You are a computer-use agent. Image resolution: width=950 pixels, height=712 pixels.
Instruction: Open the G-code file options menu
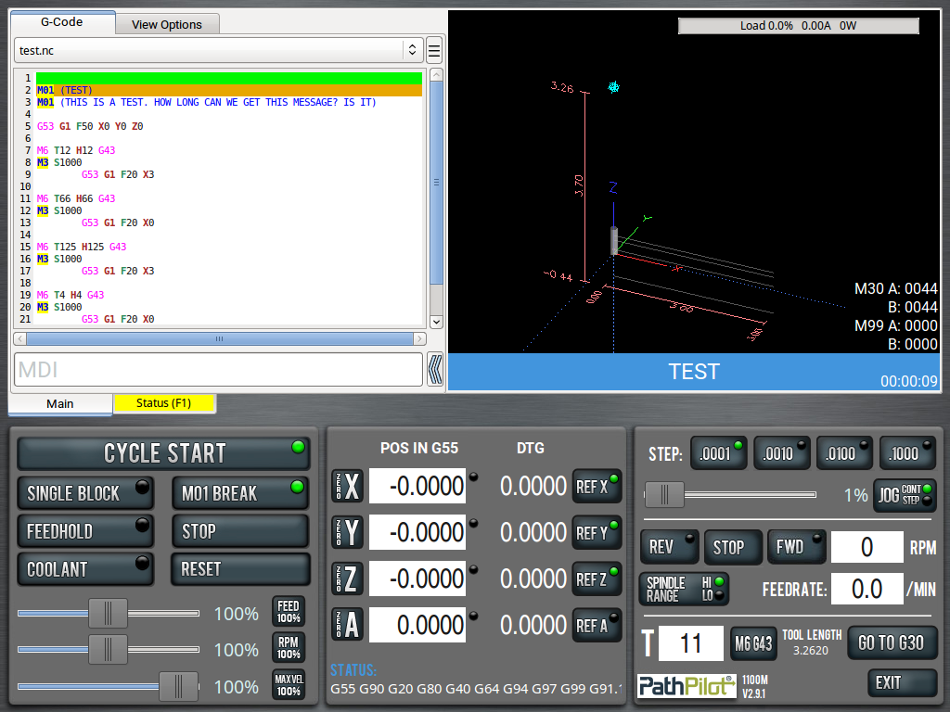(433, 50)
